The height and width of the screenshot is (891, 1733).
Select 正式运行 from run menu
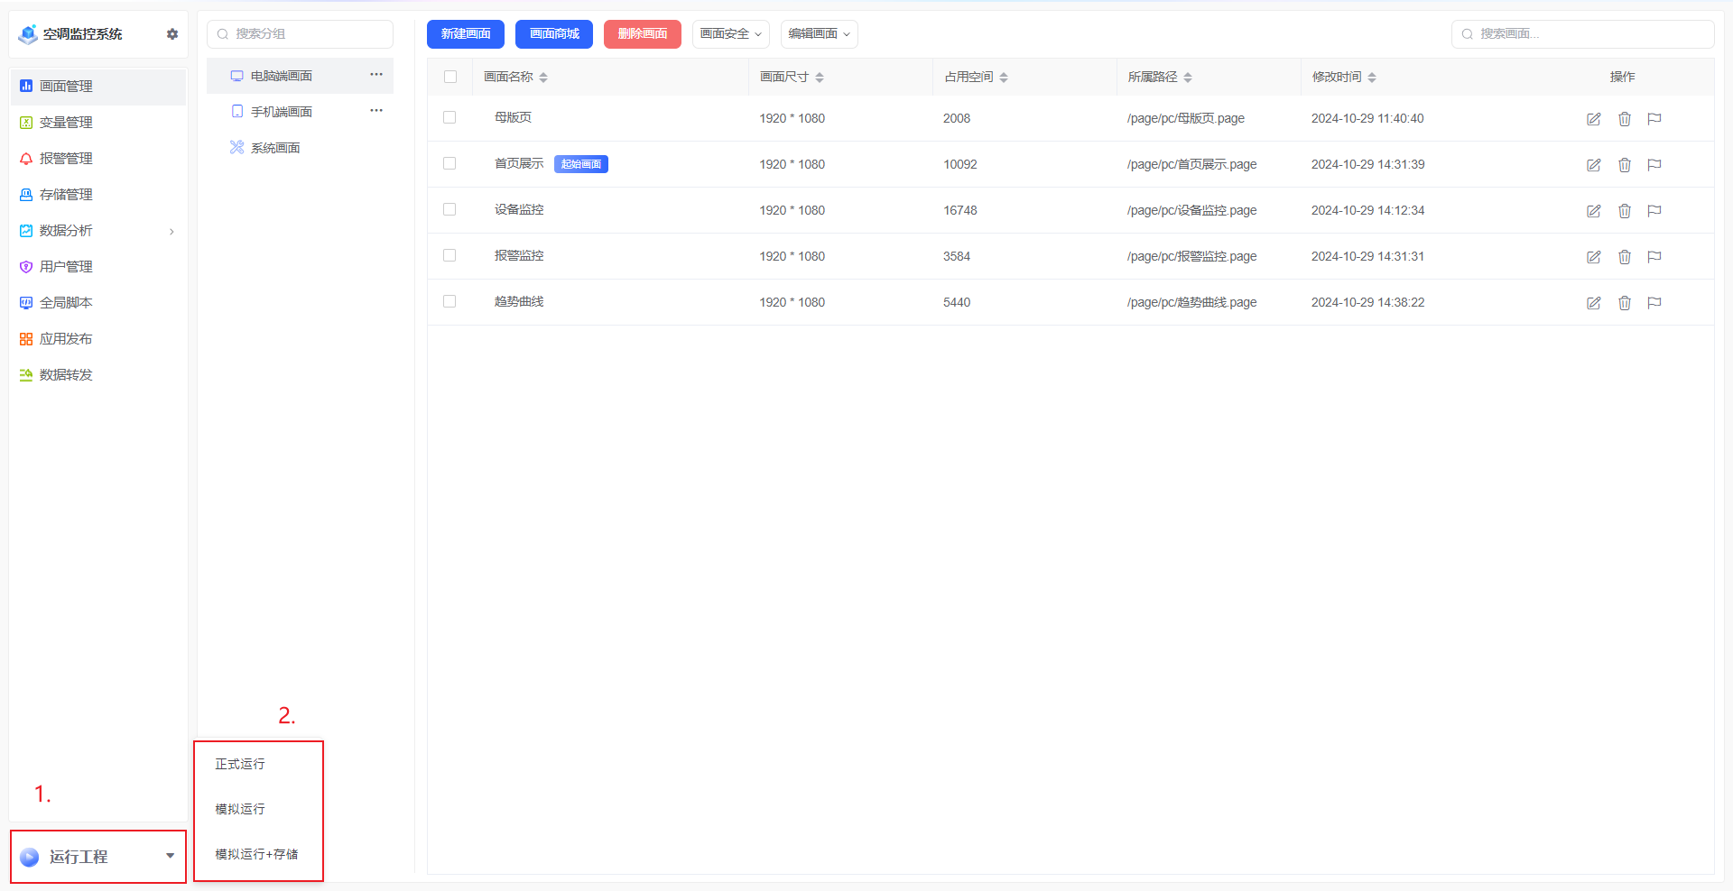point(240,764)
